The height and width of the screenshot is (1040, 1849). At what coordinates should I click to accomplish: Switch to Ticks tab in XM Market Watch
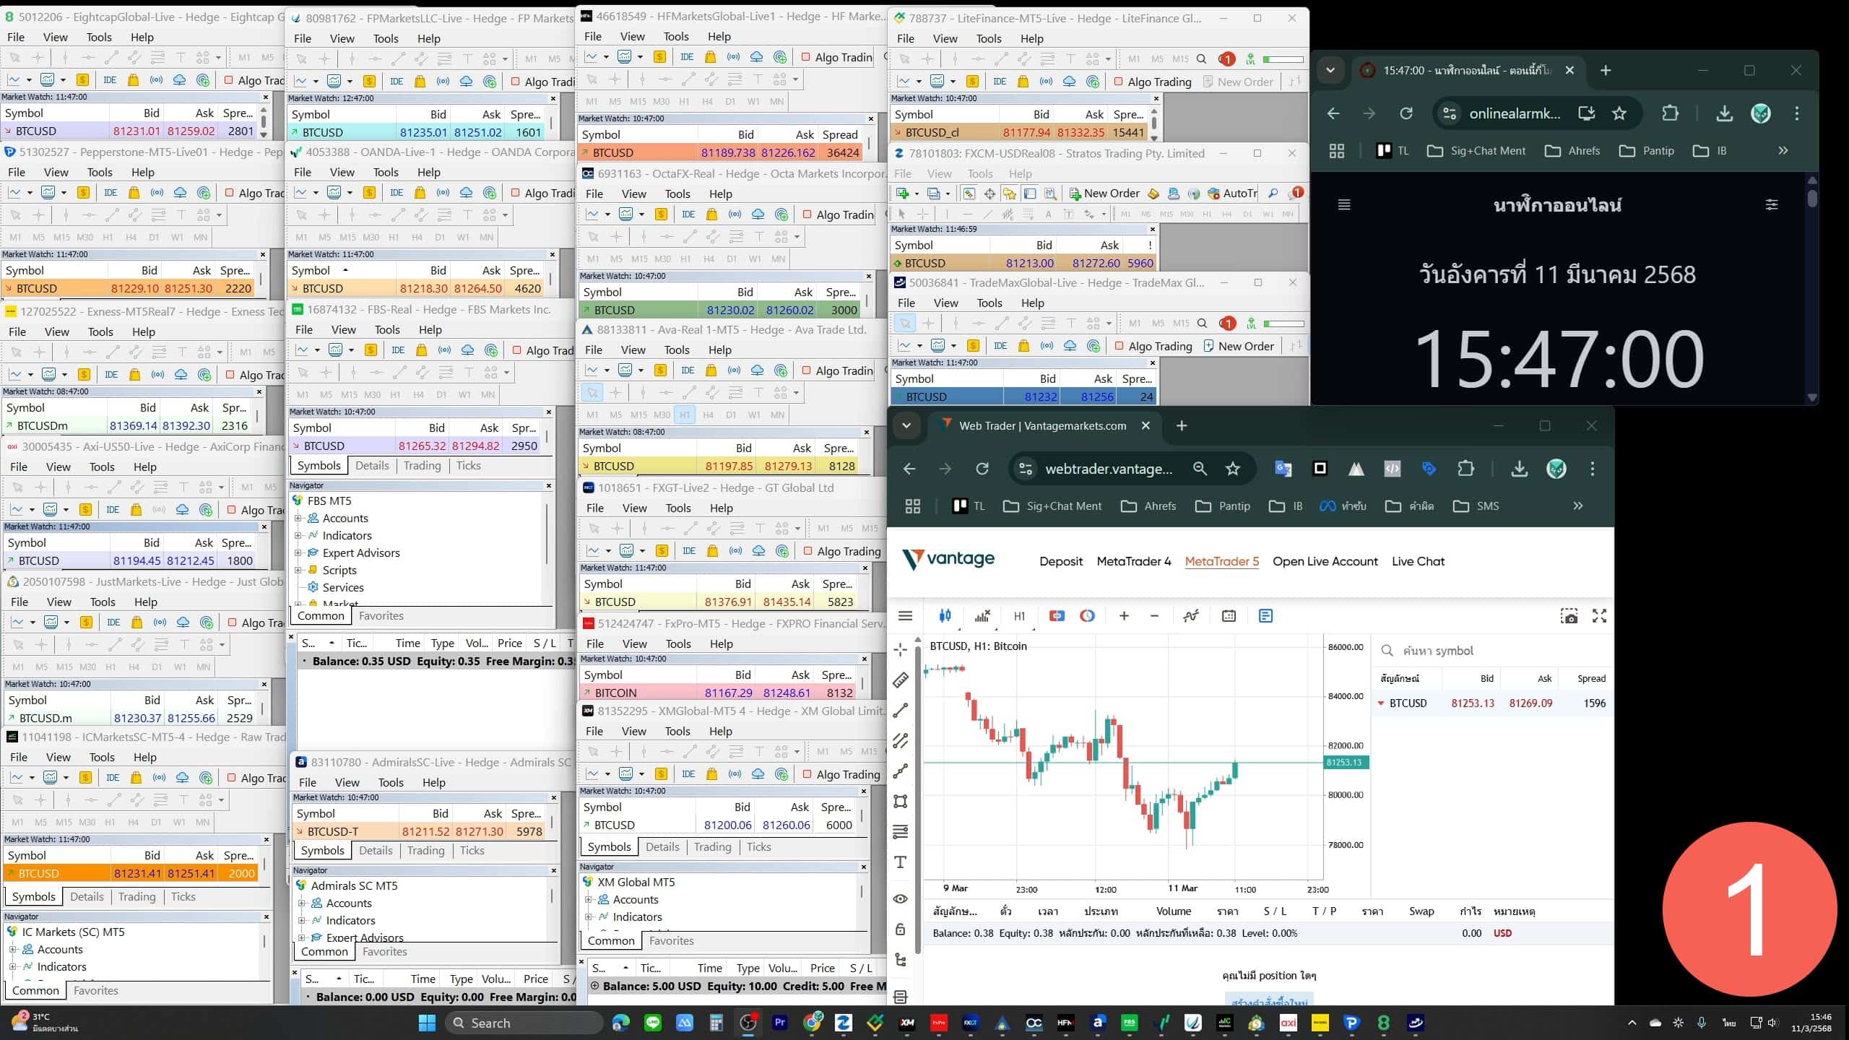[758, 846]
